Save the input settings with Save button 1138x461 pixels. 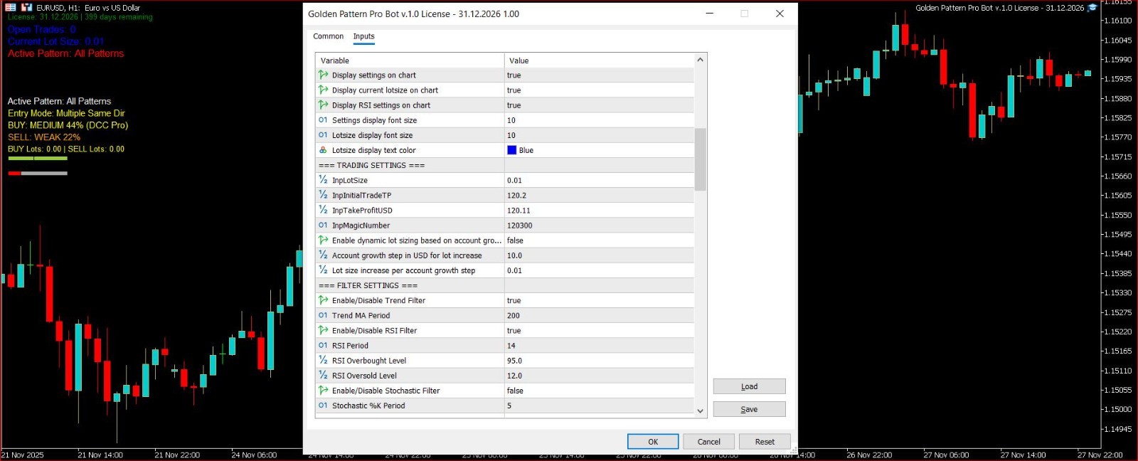click(749, 409)
